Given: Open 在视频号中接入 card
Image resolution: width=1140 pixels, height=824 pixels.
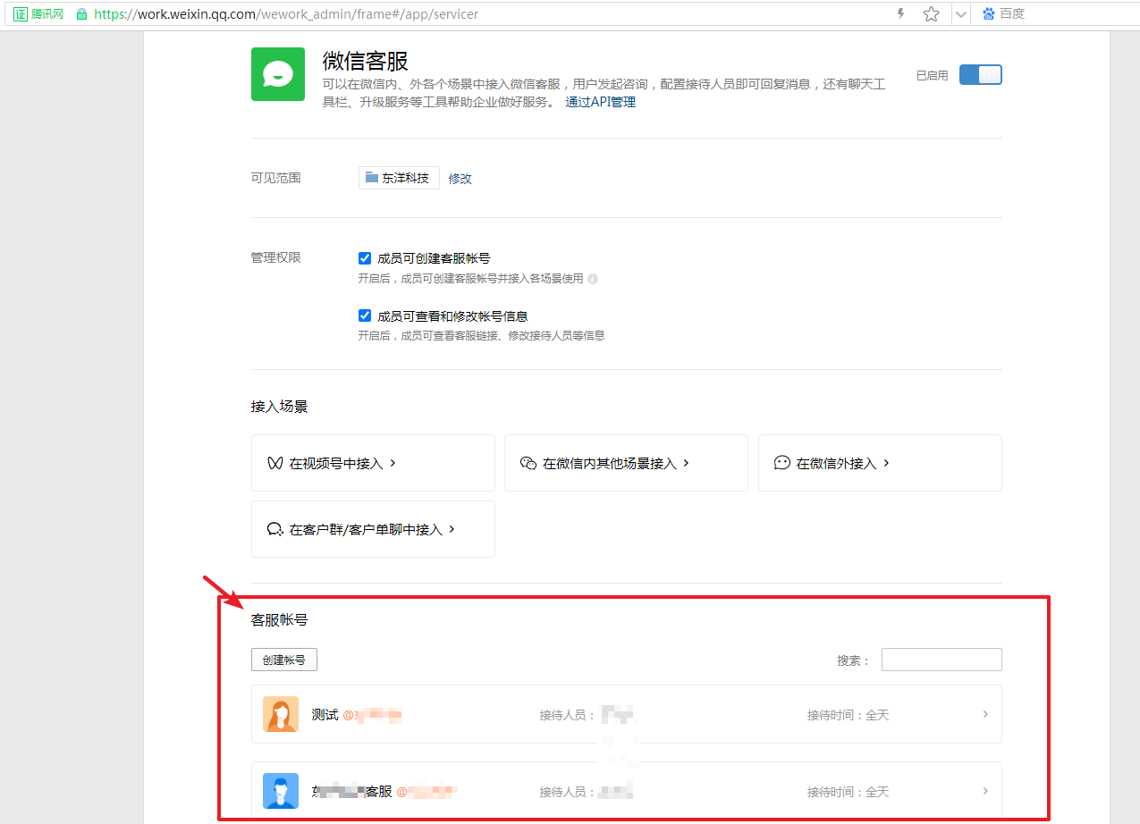Looking at the screenshot, I should point(373,463).
